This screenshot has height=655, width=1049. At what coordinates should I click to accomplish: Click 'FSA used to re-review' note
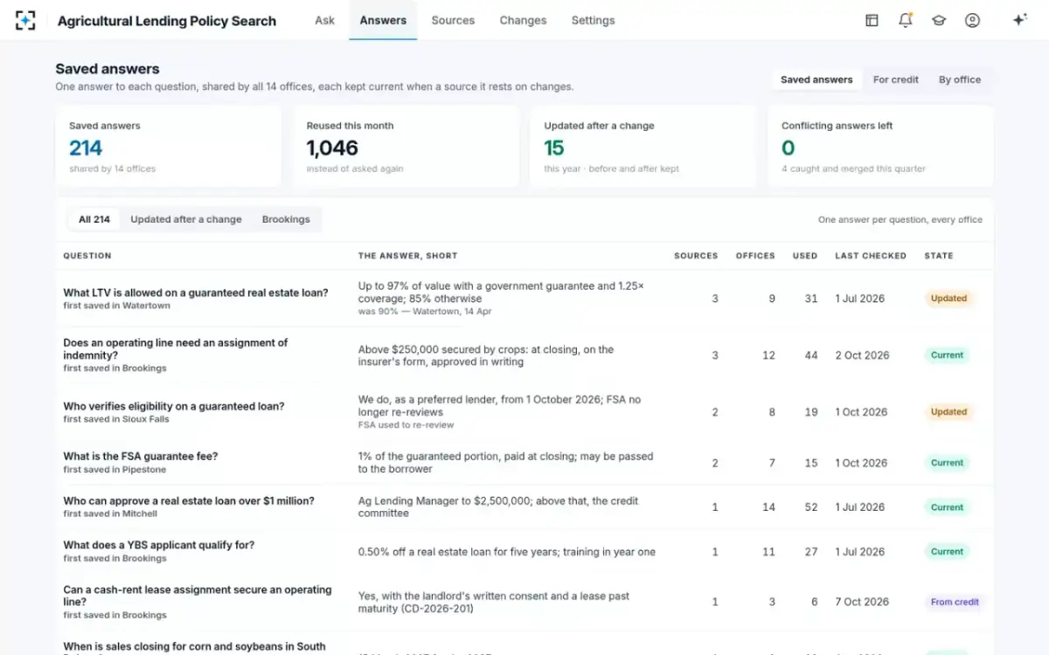point(406,425)
